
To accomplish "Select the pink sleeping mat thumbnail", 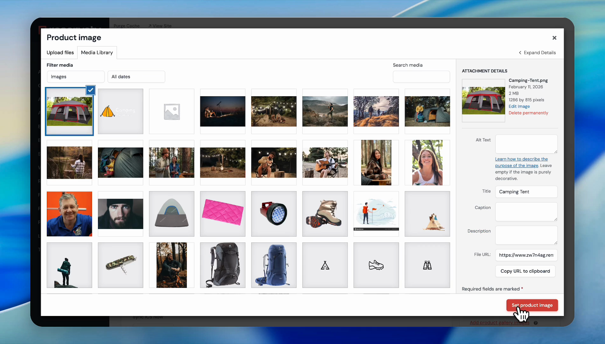I will coord(223,214).
